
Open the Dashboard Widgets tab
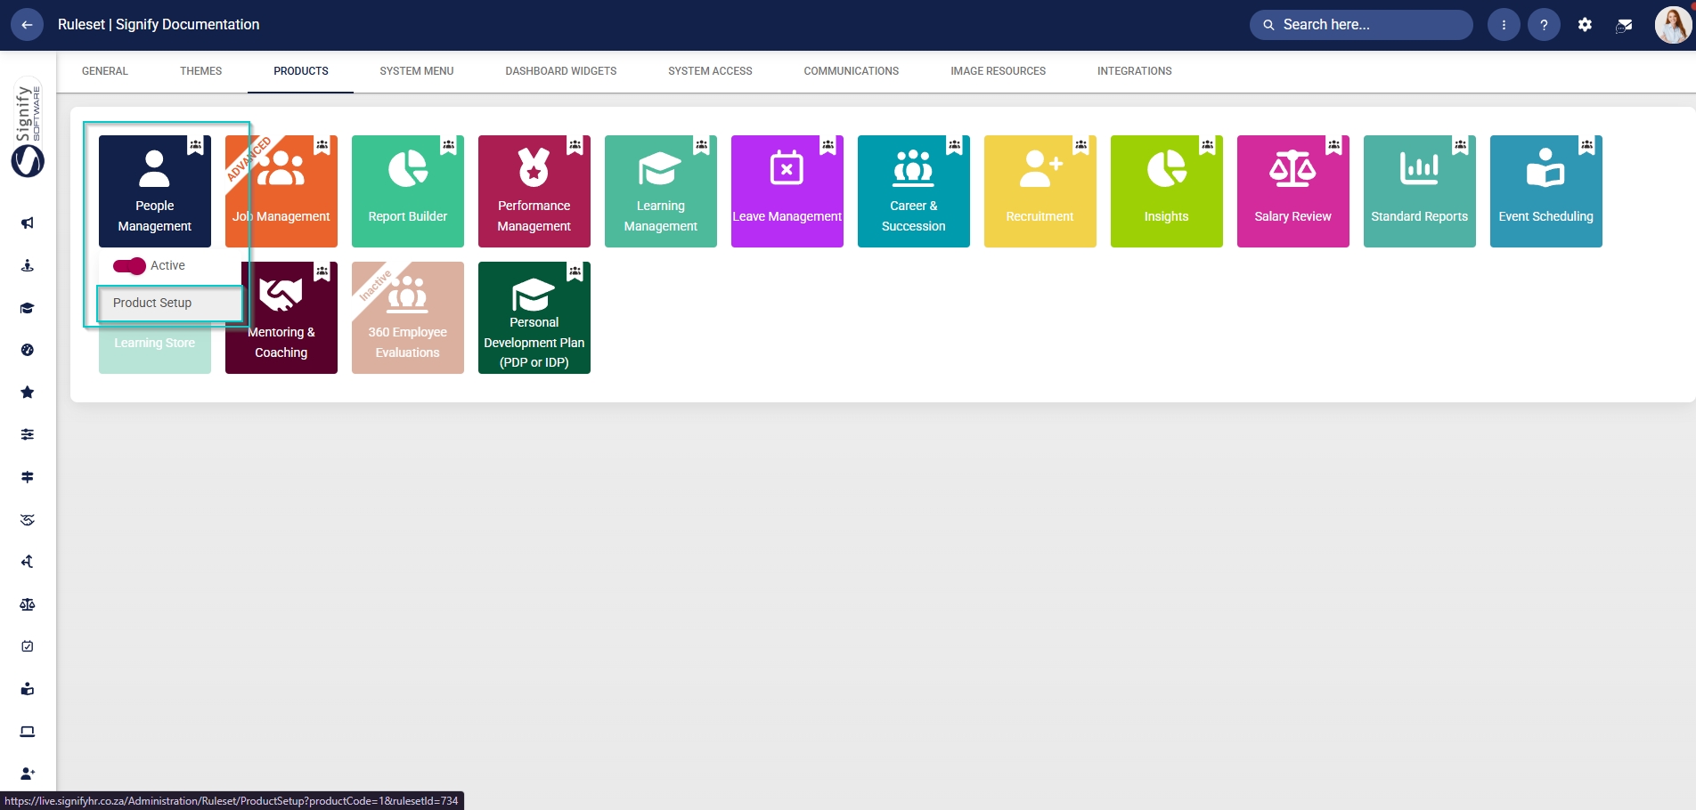click(x=561, y=71)
